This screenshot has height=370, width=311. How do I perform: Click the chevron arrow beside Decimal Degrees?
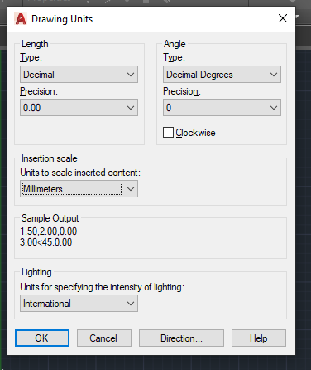[274, 75]
